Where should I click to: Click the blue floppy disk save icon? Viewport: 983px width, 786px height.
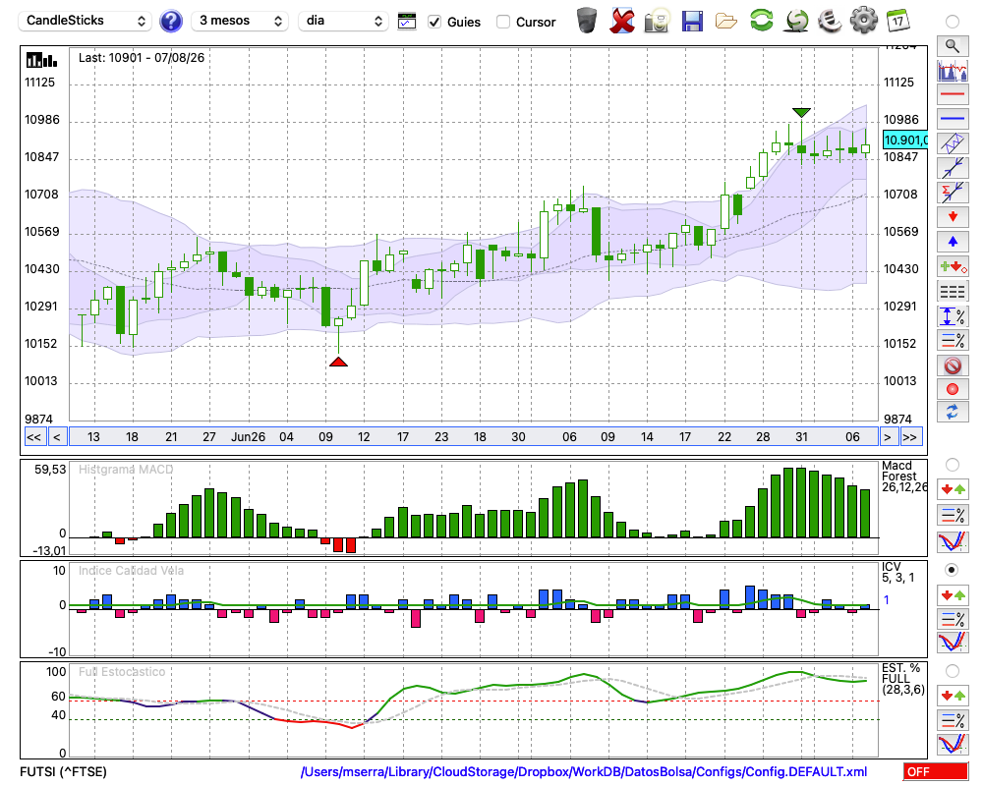click(x=692, y=22)
